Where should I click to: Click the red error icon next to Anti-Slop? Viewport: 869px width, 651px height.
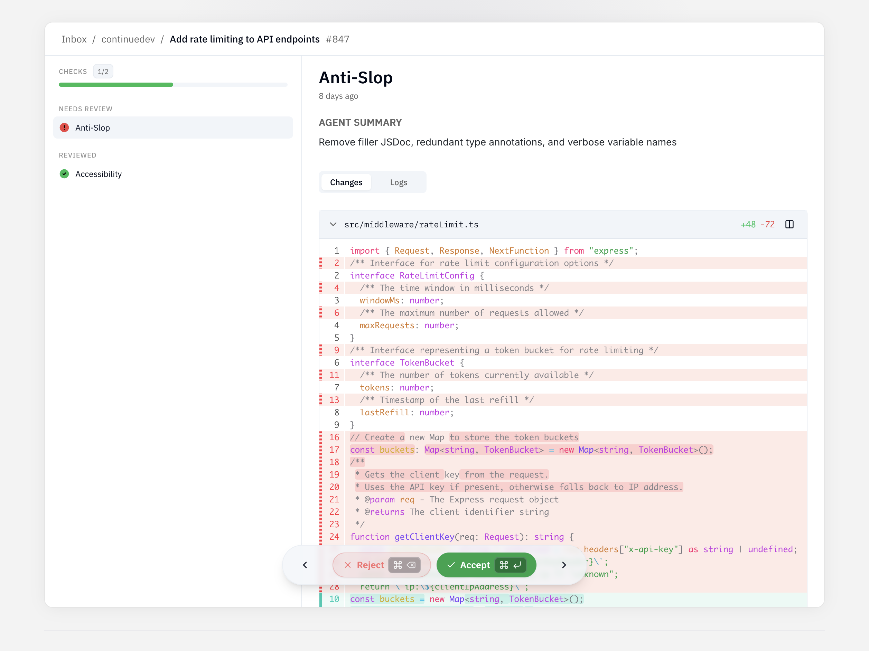(x=64, y=128)
